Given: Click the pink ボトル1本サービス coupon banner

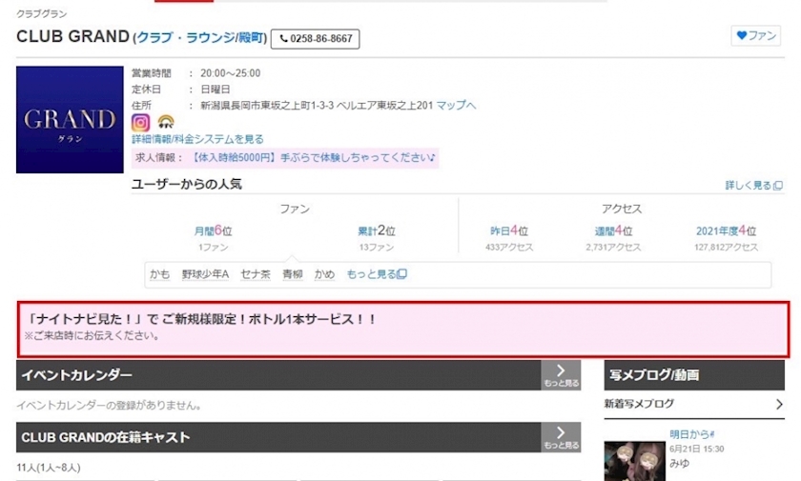Looking at the screenshot, I should pos(403,329).
